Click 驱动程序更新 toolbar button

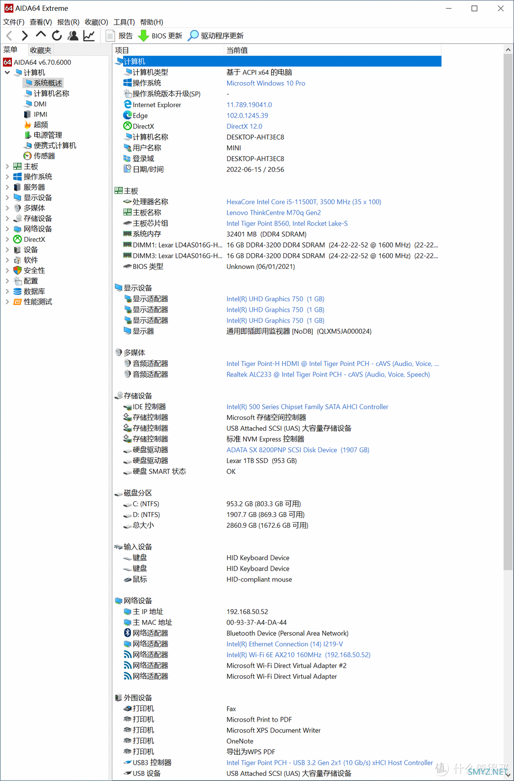[216, 36]
